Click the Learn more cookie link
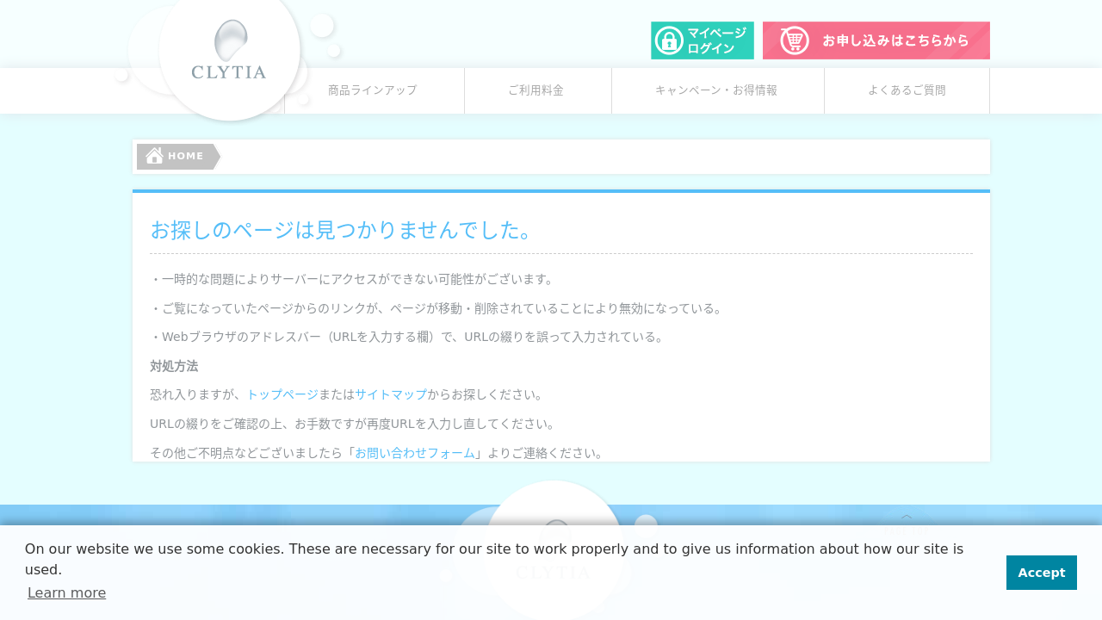Screen dimensions: 1102x620 pos(66,592)
